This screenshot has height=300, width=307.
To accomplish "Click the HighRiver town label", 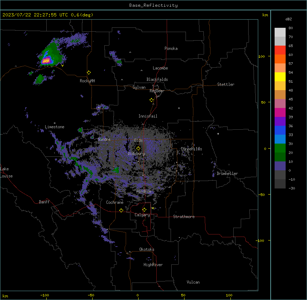I will (153, 265).
